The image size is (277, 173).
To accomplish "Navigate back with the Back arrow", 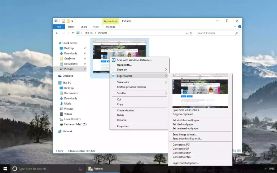I will (x=57, y=33).
